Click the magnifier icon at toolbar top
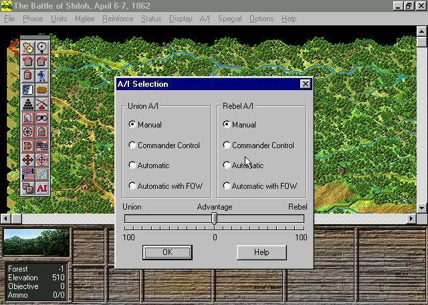428x305 pixels. click(x=42, y=47)
